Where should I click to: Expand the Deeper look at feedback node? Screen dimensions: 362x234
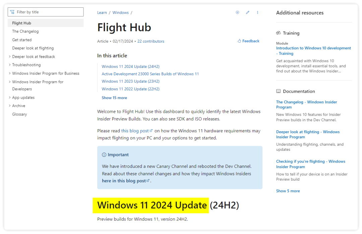(x=10, y=56)
